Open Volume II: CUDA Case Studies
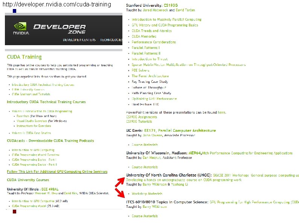This screenshot has height=224, width=299. coord(31,133)
